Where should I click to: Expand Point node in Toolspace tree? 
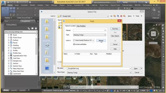point(9,35)
